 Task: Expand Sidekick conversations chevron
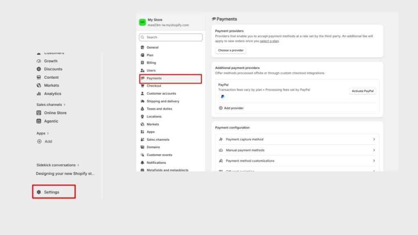coord(78,165)
